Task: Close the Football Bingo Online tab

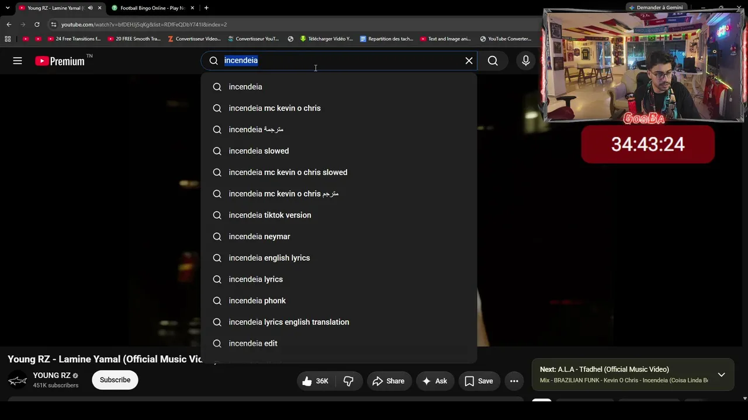Action: [x=192, y=8]
